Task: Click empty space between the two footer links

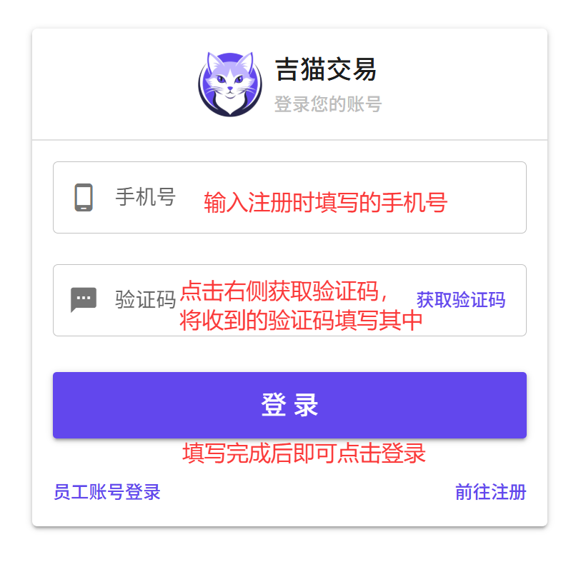Action: coord(307,492)
